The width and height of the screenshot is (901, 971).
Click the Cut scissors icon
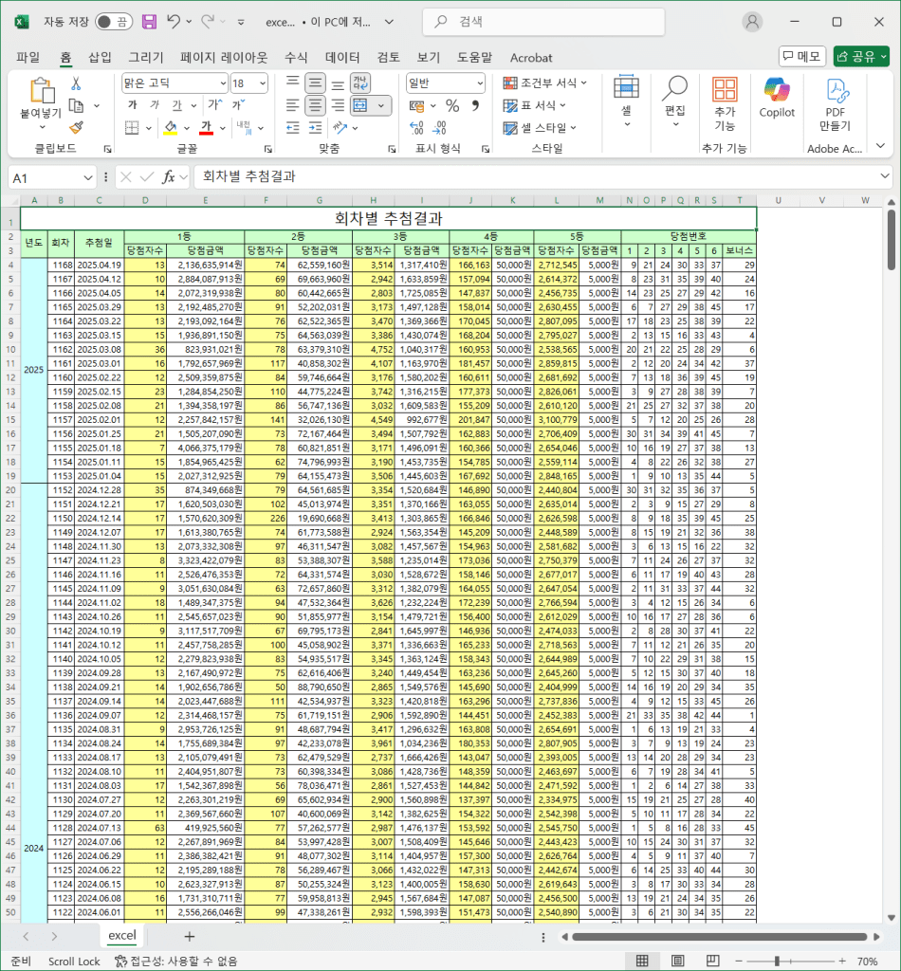tap(76, 83)
